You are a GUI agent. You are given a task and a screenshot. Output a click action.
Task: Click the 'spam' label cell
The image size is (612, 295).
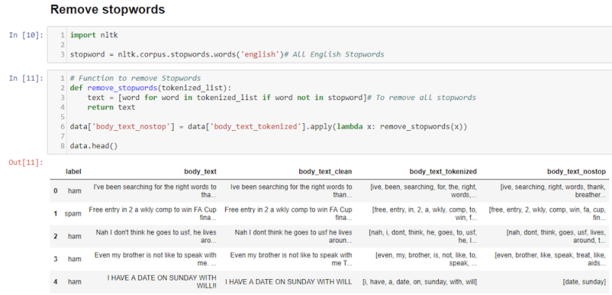point(73,213)
